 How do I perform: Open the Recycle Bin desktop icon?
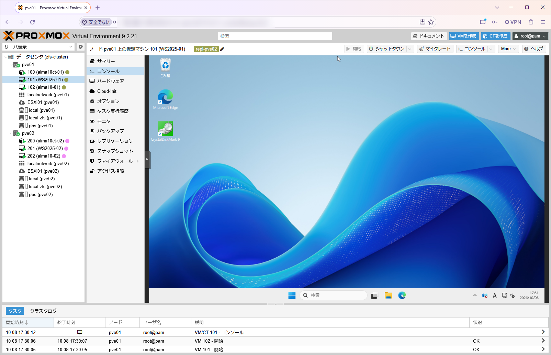(165, 68)
